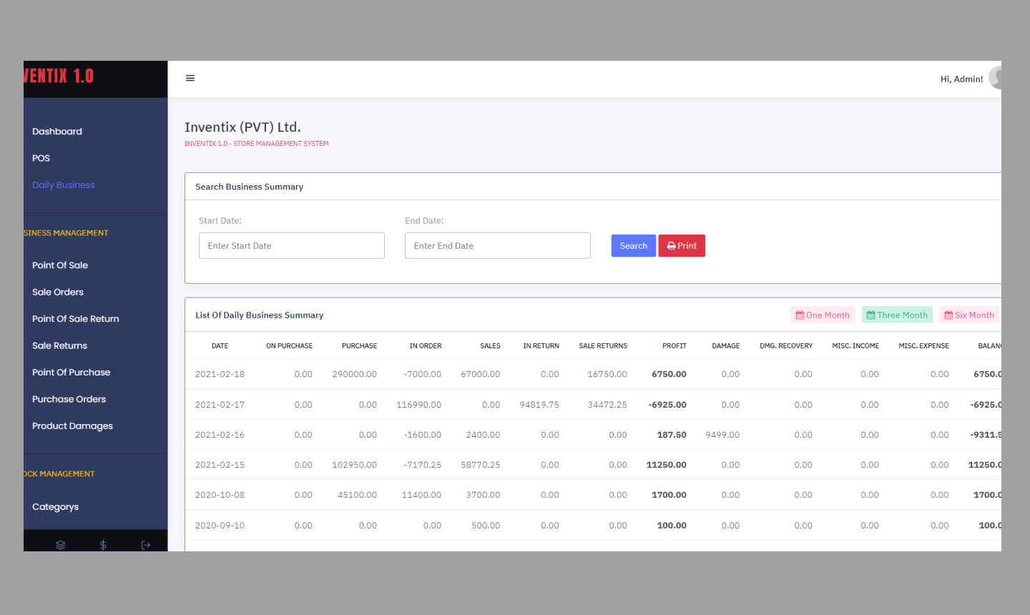1030x615 pixels.
Task: Click the dollar sign icon in the sidebar footer
Action: (x=103, y=545)
